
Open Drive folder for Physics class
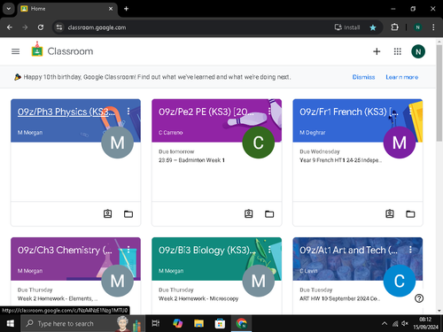pyautogui.click(x=128, y=213)
